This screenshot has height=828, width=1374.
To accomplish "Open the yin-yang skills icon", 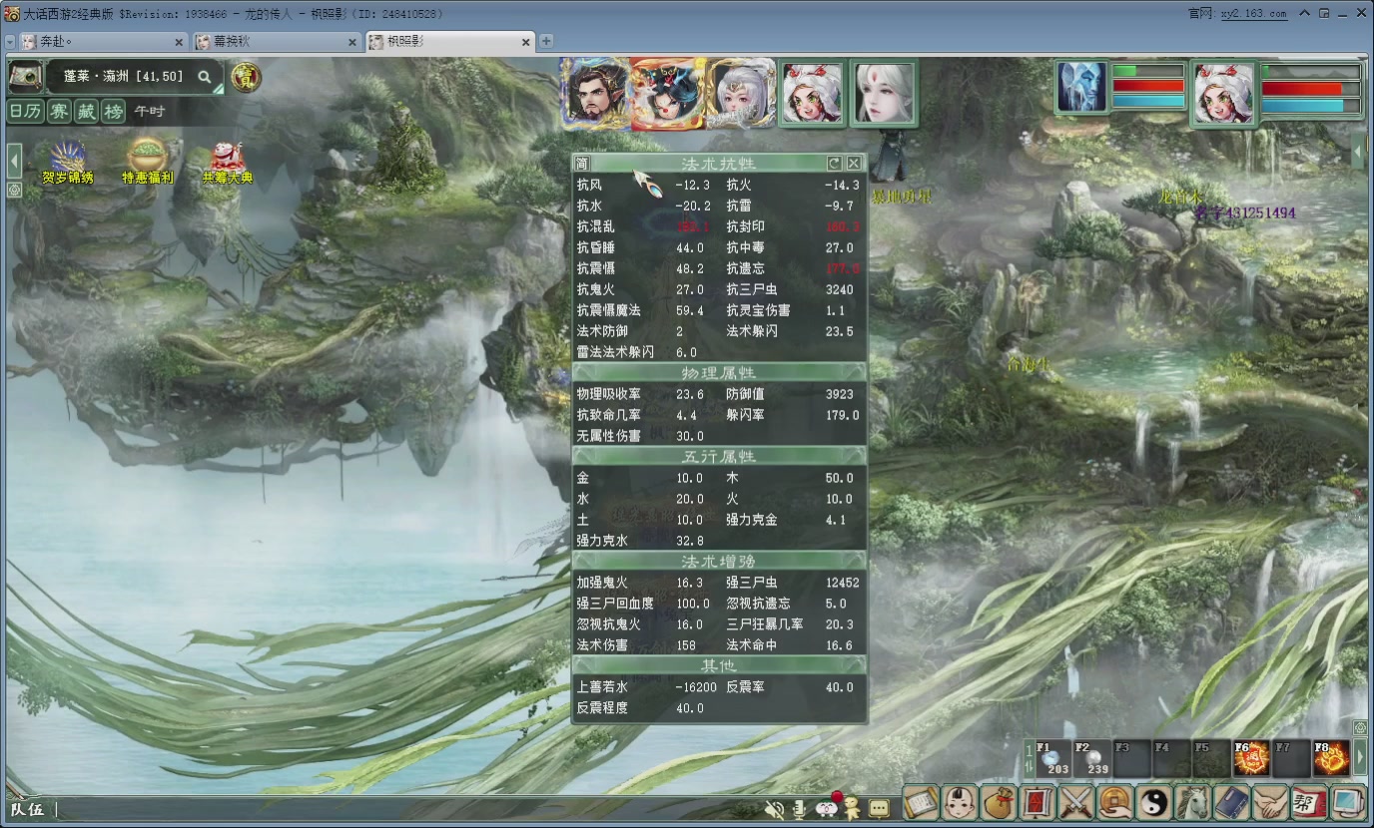I will (1154, 802).
